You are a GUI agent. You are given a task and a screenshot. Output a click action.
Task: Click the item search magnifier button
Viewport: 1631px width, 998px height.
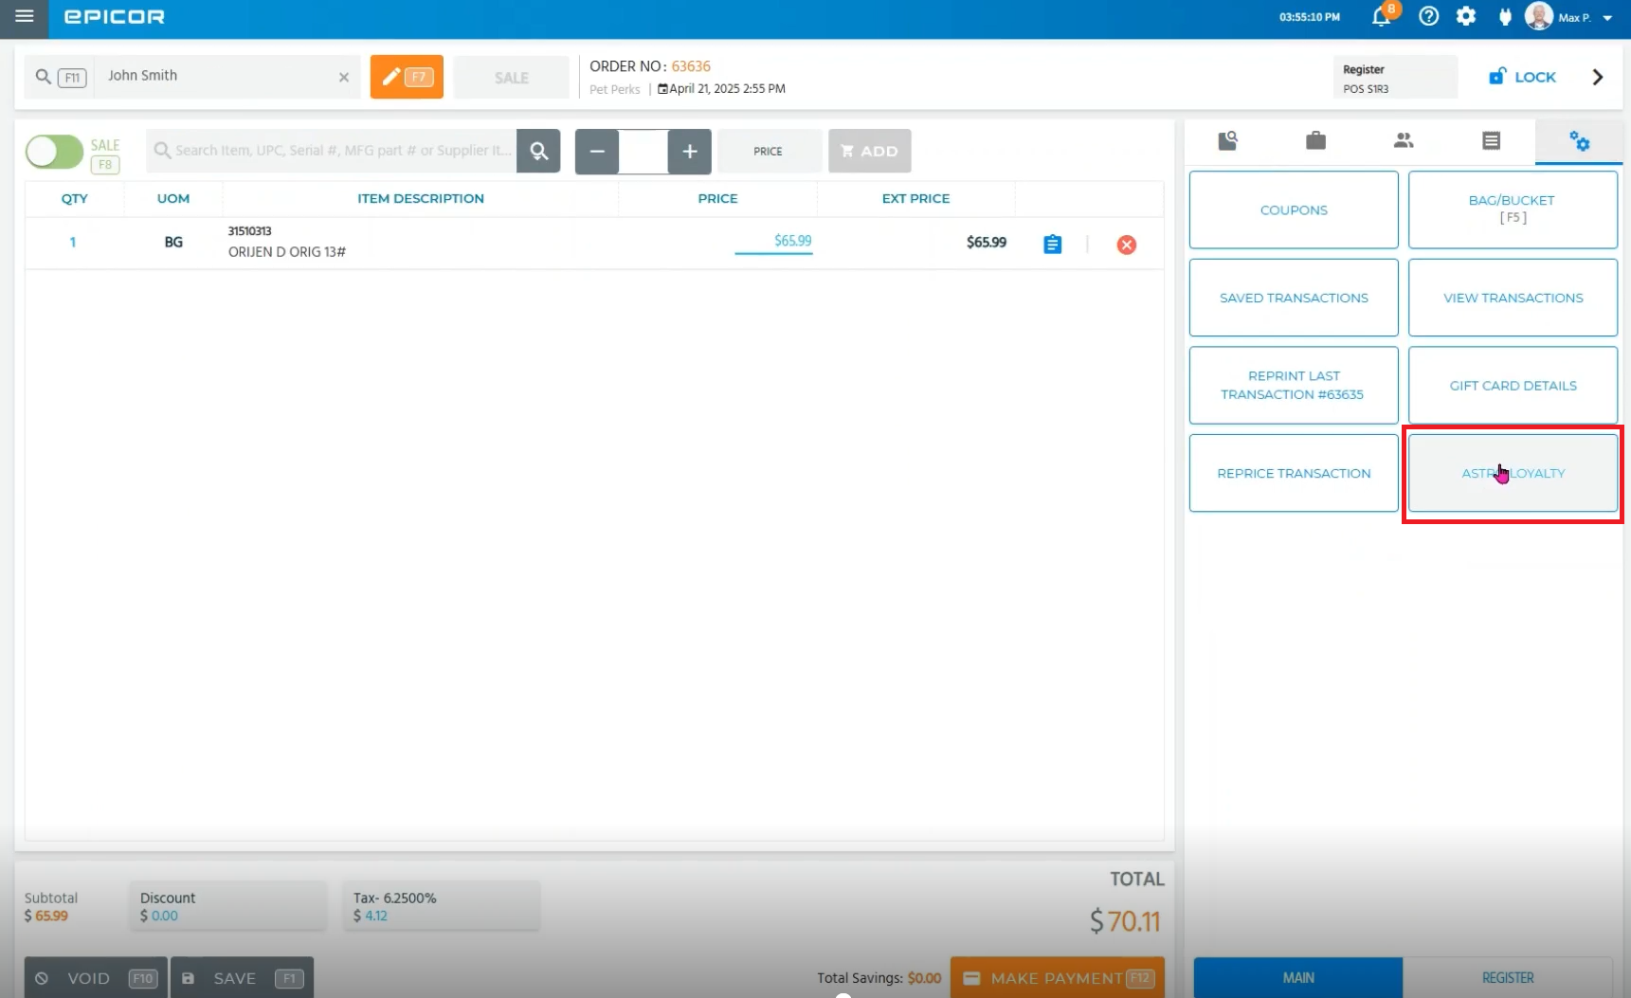tap(538, 152)
